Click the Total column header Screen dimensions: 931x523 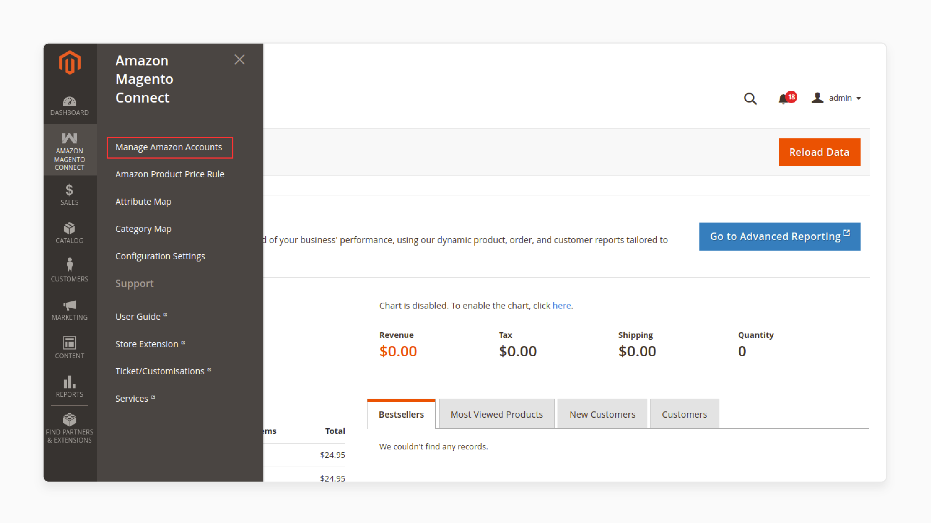[x=335, y=431]
